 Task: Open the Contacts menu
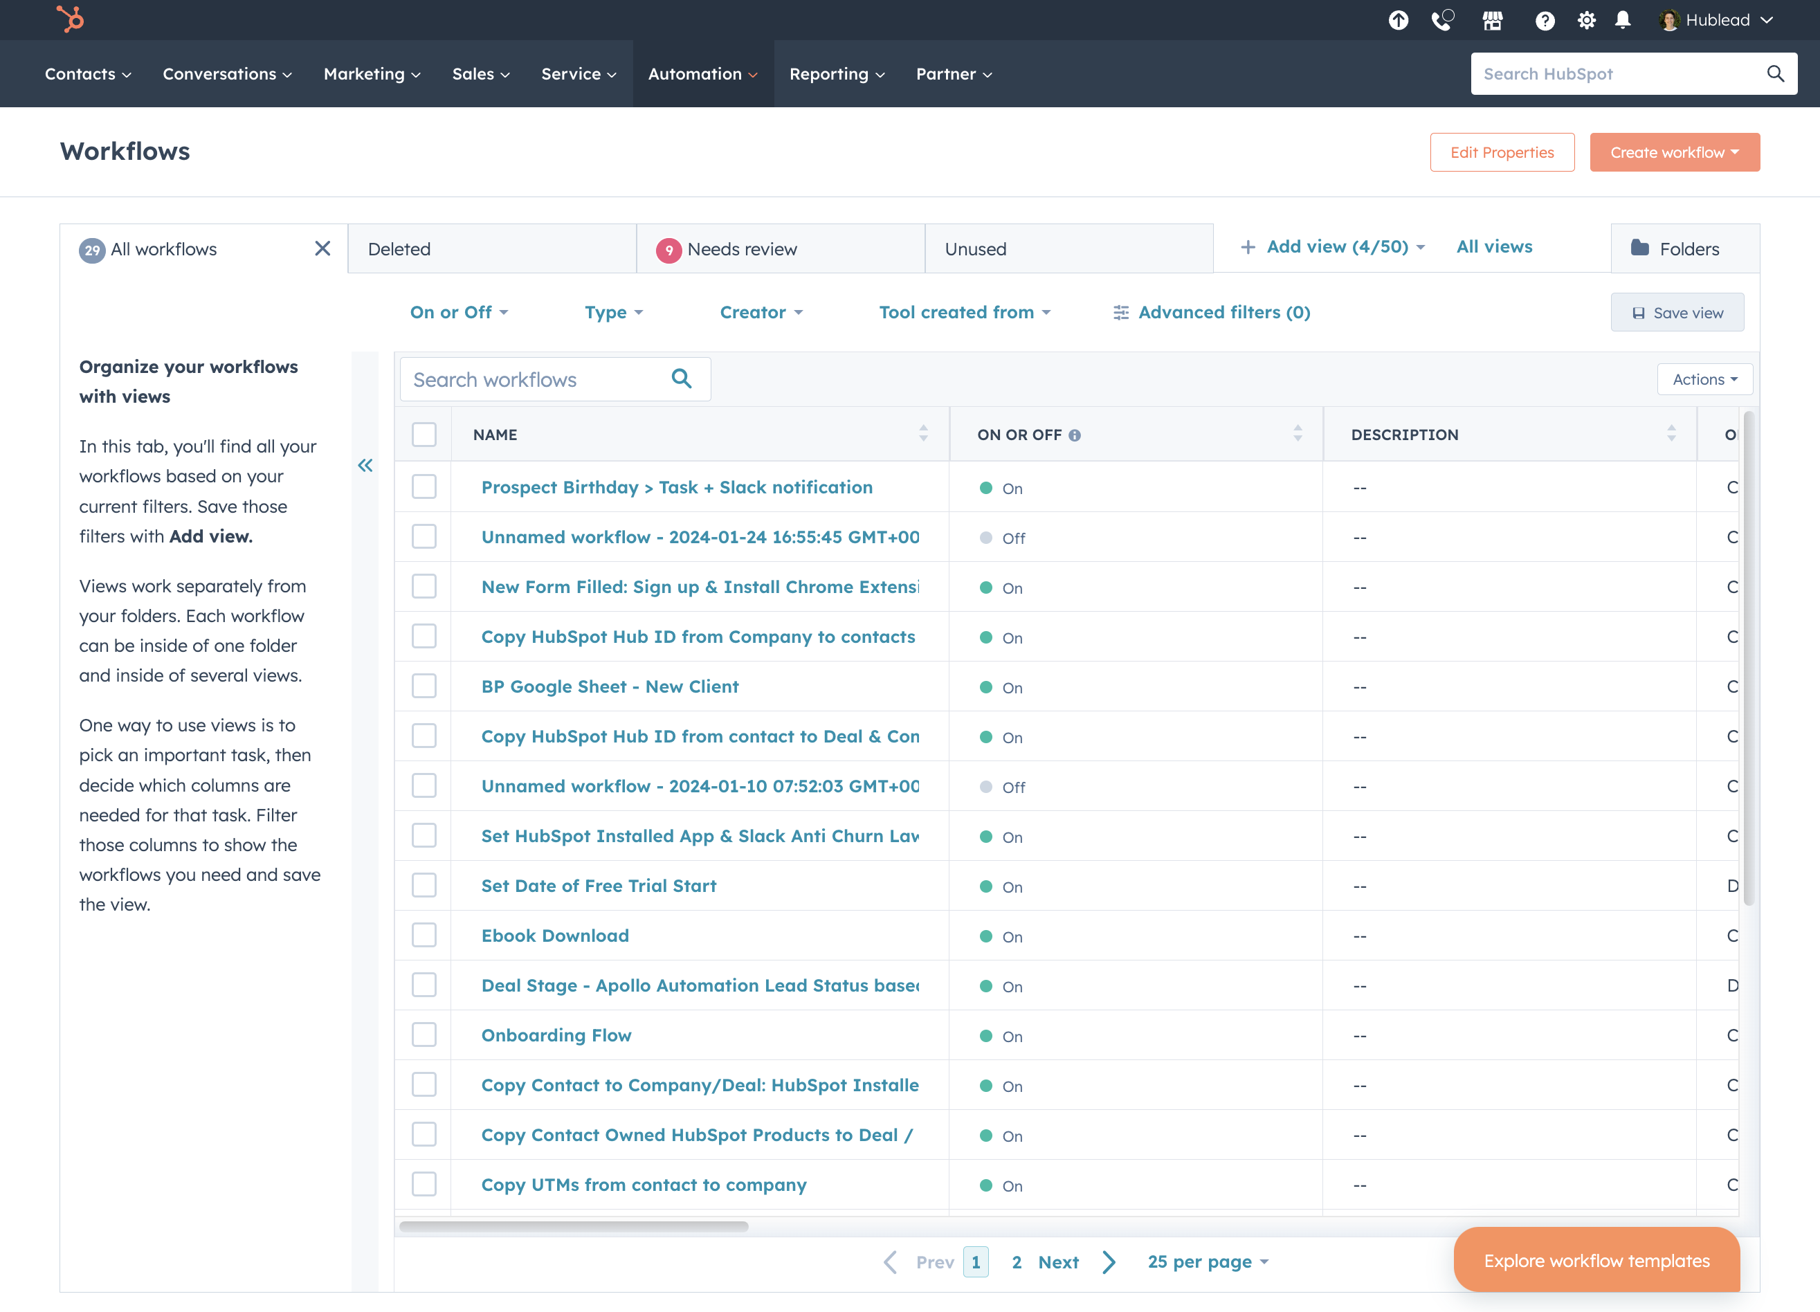click(87, 74)
